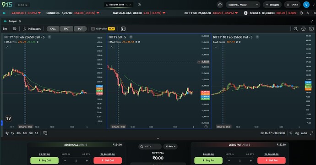The width and height of the screenshot is (316, 165).
Task: Click the minus button beside 25650 Call title
Action: (49, 37)
